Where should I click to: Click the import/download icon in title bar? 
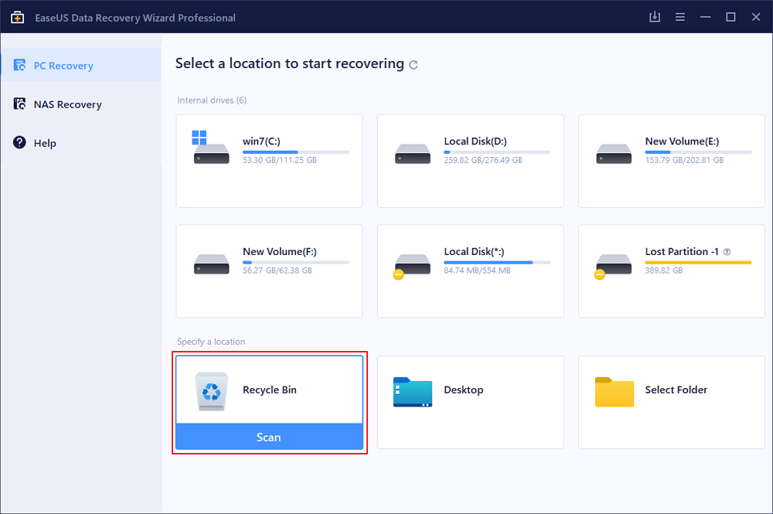(655, 17)
